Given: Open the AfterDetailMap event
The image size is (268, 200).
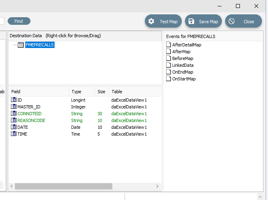Looking at the screenshot, I should [x=187, y=45].
